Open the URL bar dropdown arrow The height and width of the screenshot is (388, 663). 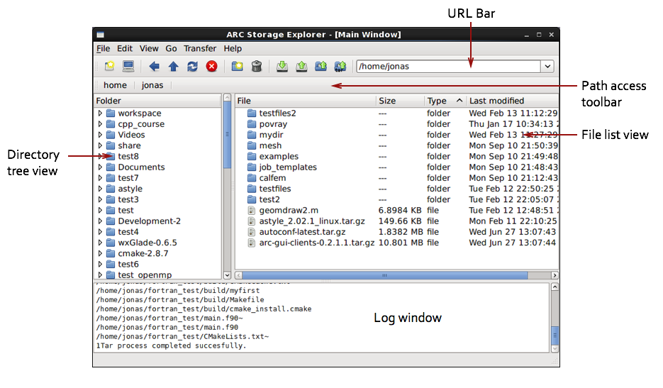coord(547,67)
